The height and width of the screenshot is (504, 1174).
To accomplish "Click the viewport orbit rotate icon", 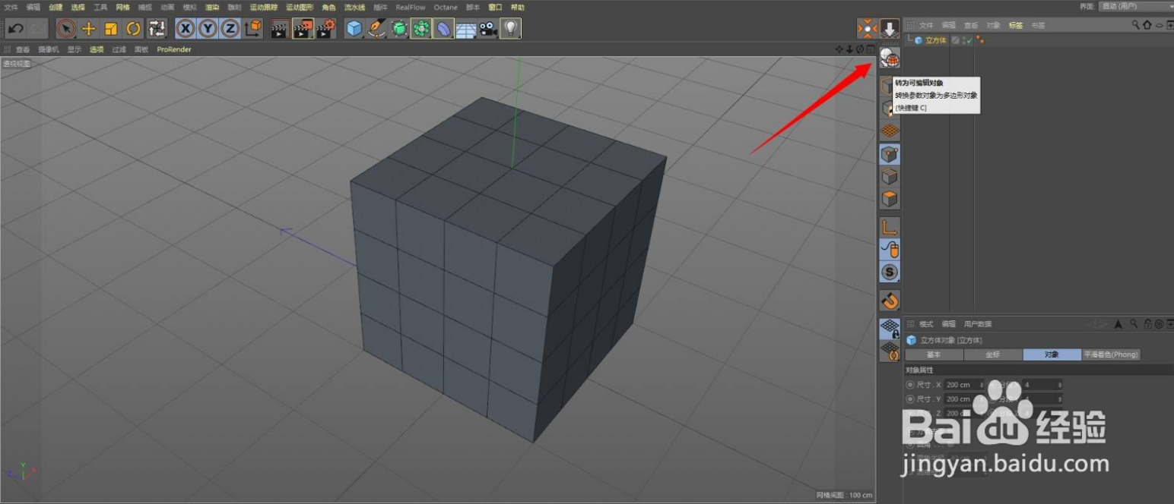I will 860,49.
